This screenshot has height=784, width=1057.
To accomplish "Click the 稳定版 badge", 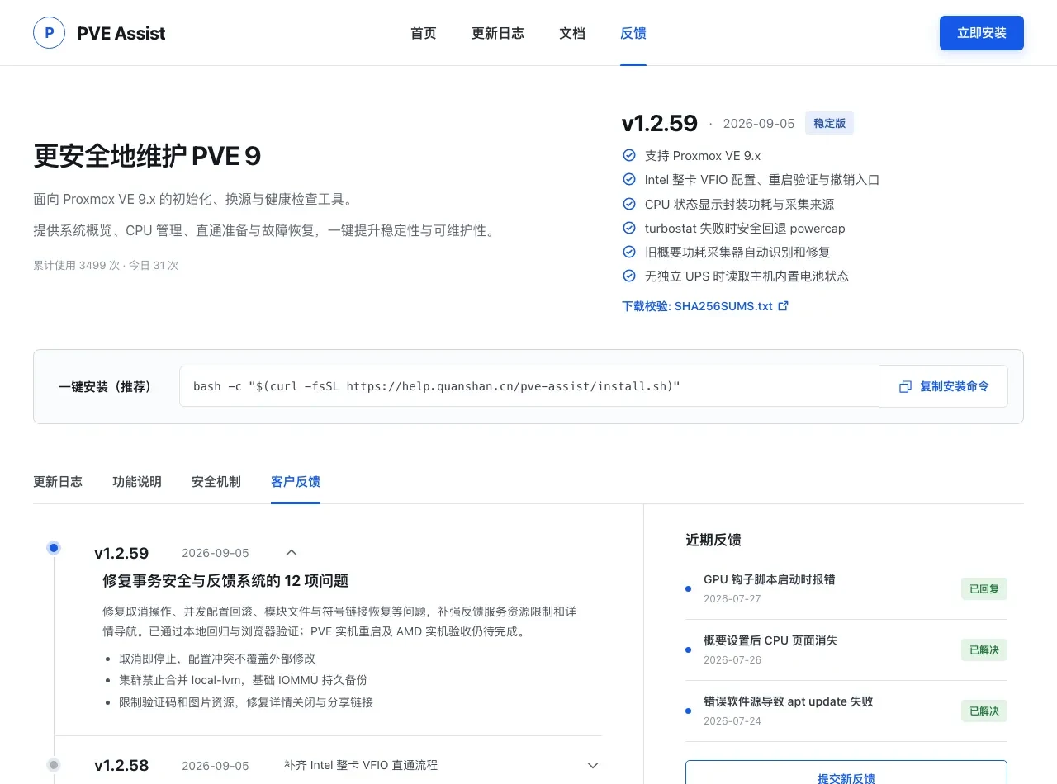I will pos(830,124).
